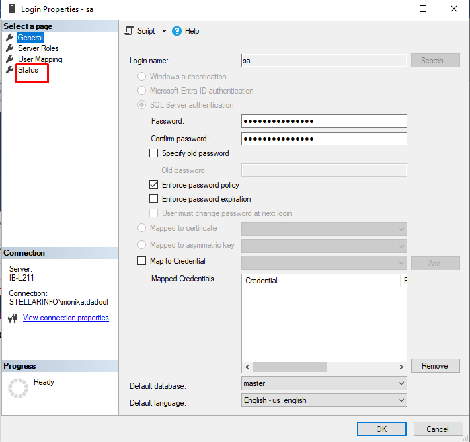Screen dimensions: 470x442
Task: Click the Remove credential button
Action: point(435,365)
